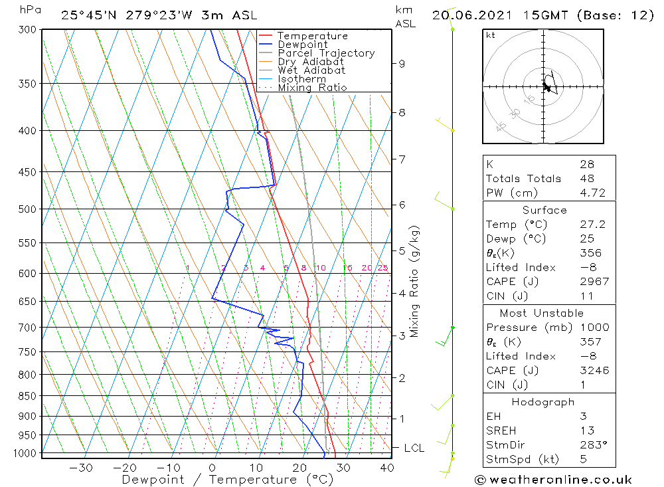Click the Totals Totals value 48
This screenshot has width=664, height=487.
pyautogui.click(x=587, y=179)
